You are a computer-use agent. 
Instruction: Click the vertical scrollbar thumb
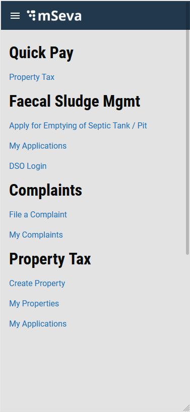pos(187,142)
